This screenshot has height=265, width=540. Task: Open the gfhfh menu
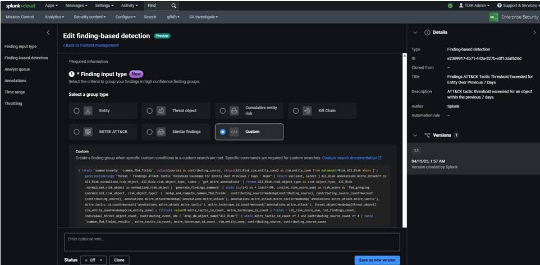pyautogui.click(x=173, y=17)
